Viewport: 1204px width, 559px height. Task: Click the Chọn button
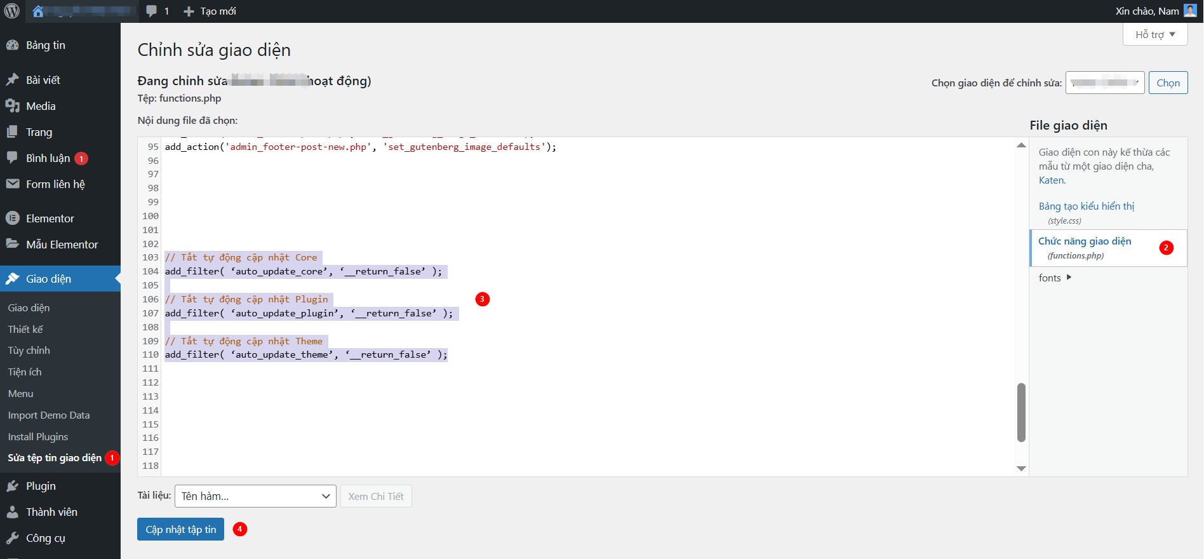(x=1168, y=83)
